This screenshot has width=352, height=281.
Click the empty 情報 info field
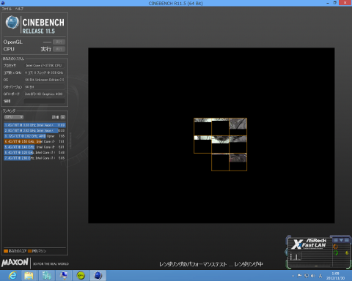click(45, 101)
